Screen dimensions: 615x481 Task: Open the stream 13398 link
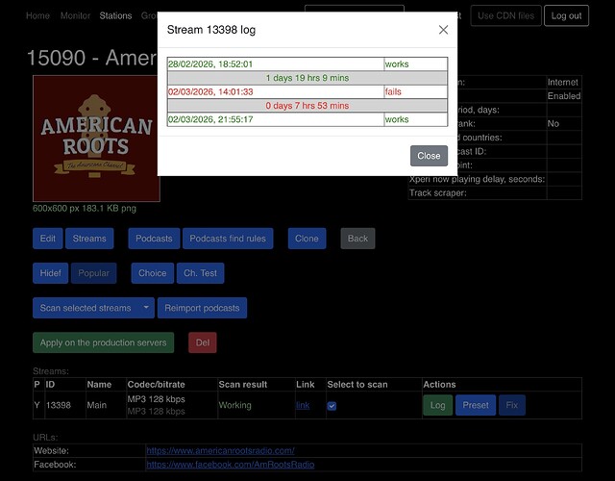303,405
